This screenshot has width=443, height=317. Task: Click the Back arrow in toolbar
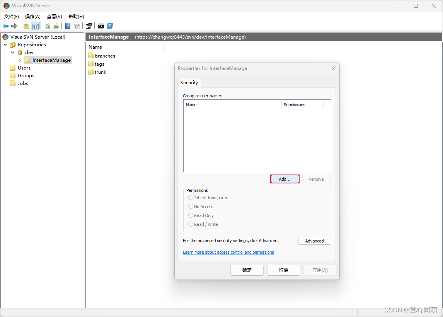pyautogui.click(x=5, y=26)
